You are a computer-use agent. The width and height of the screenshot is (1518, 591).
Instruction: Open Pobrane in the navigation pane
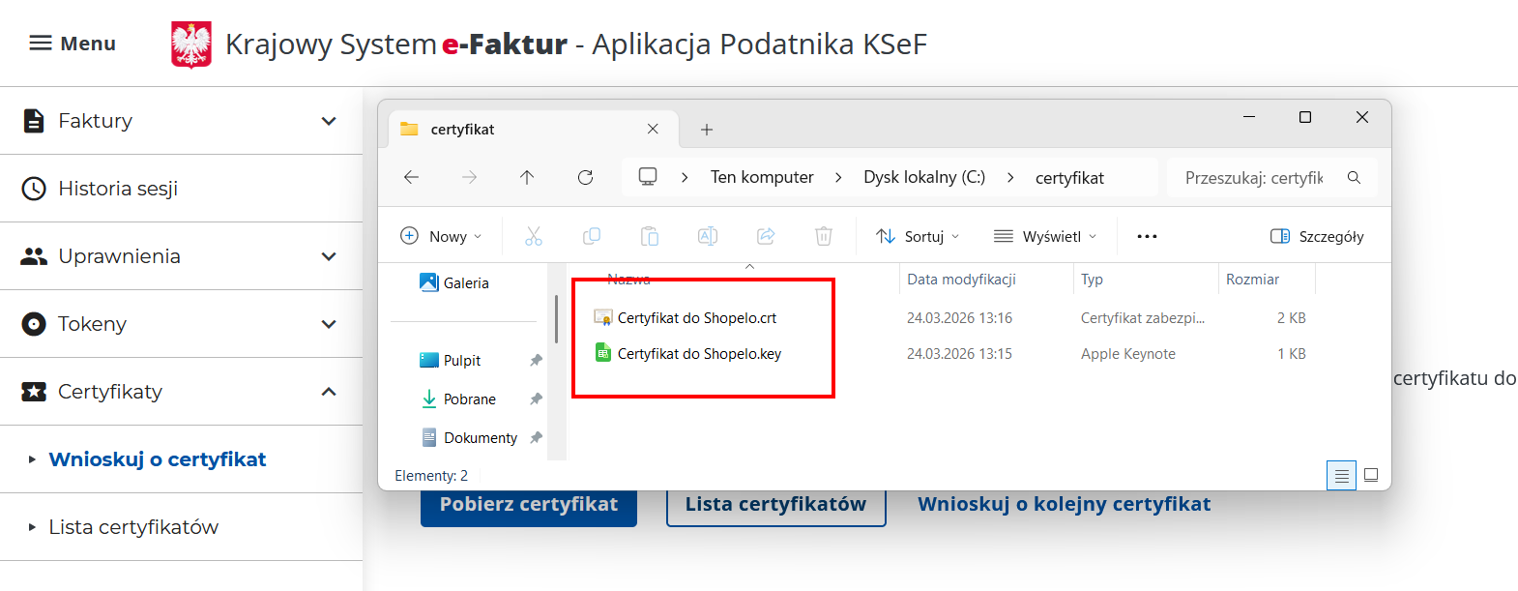tap(469, 399)
